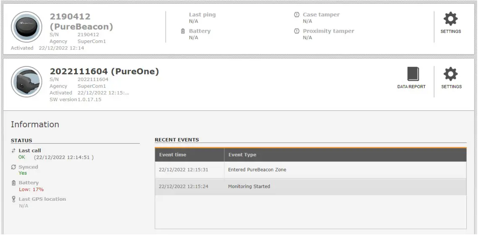Click the Synced Yes value
The image size is (478, 236).
23,173
